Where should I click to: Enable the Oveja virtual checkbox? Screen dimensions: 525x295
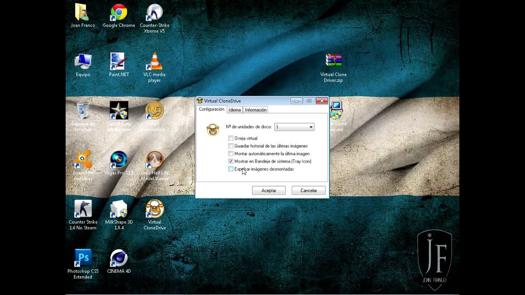click(x=231, y=138)
